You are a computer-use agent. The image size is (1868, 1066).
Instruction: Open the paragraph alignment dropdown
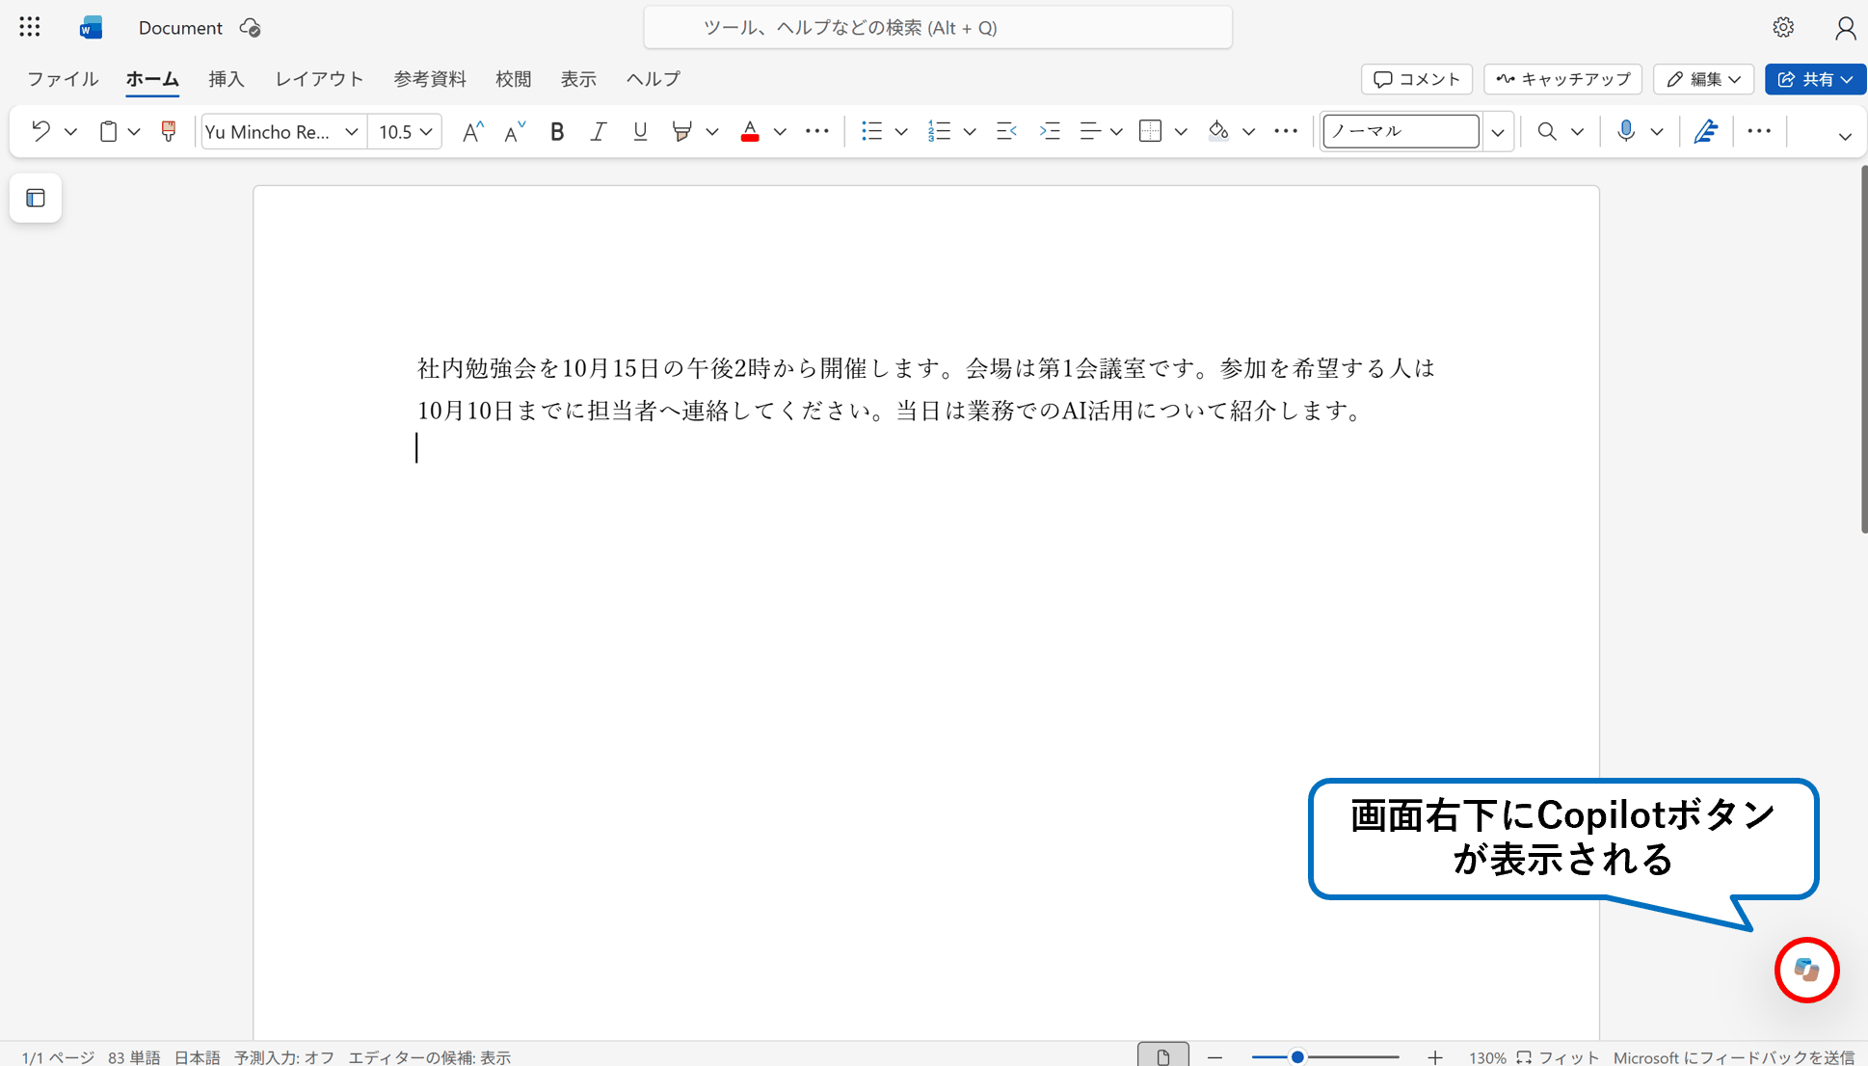click(1116, 132)
